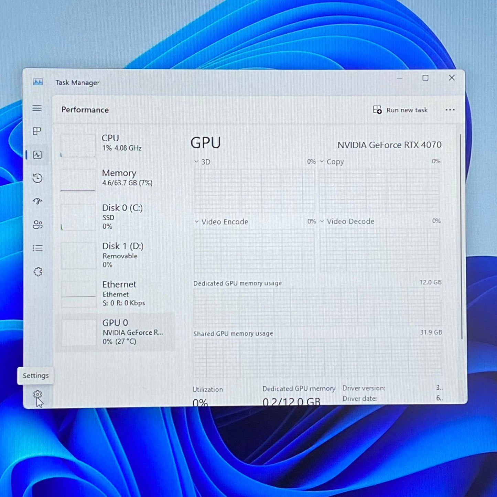
Task: Click the 3D engine usage graph
Action: pos(254,190)
